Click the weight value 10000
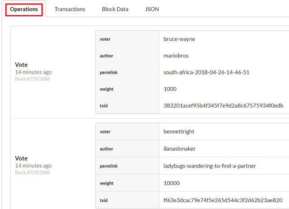The width and height of the screenshot is (289, 209). [172, 183]
